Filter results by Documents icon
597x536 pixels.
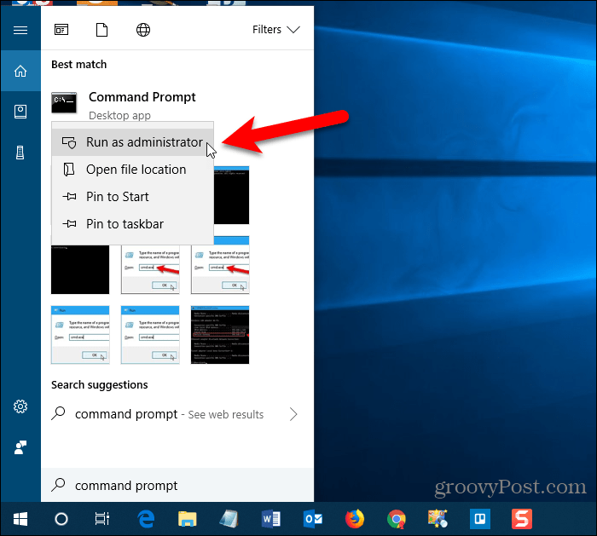click(101, 30)
